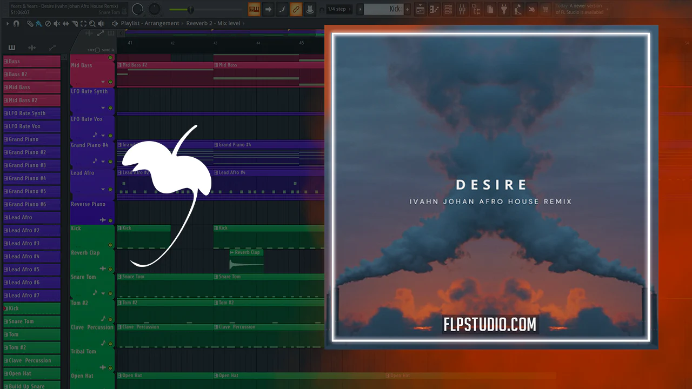Select the Clave Percussion clip at bar 43
This screenshot has height=389, width=692.
coord(269,336)
